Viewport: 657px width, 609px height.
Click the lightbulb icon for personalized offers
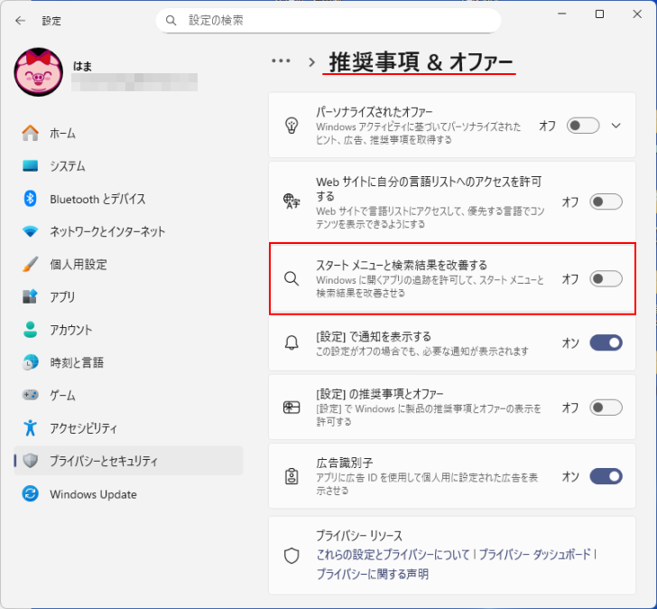pyautogui.click(x=291, y=126)
